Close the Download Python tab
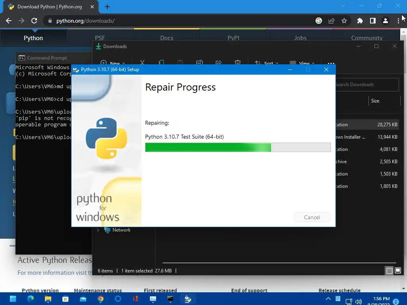The width and height of the screenshot is (407, 305). point(92,7)
